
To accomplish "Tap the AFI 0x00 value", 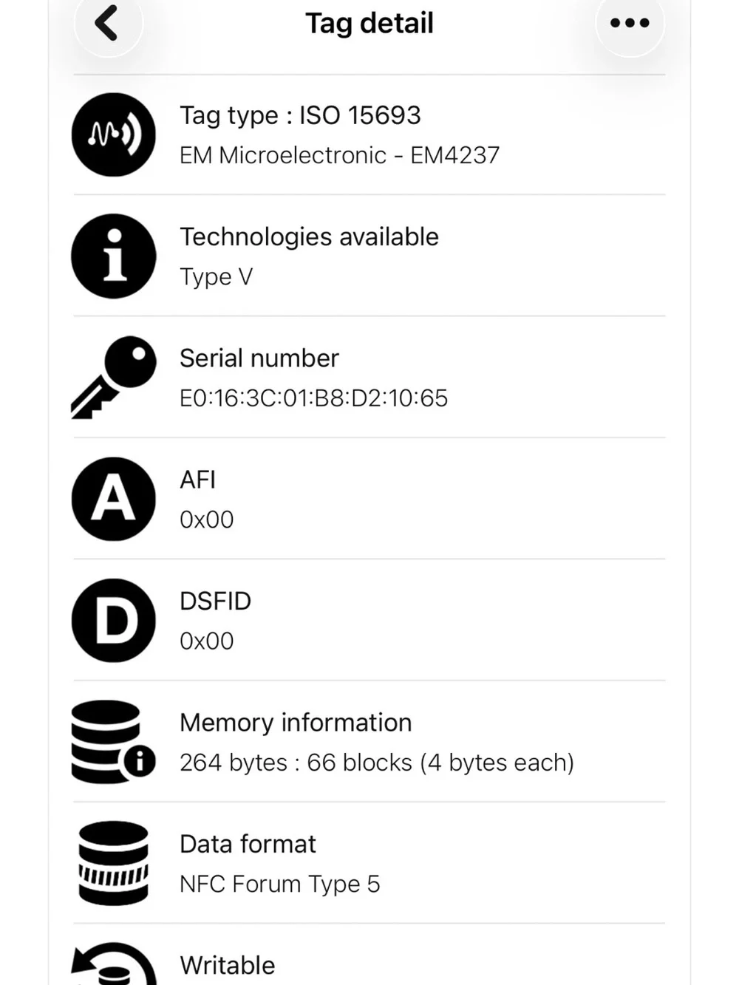I will 207,519.
